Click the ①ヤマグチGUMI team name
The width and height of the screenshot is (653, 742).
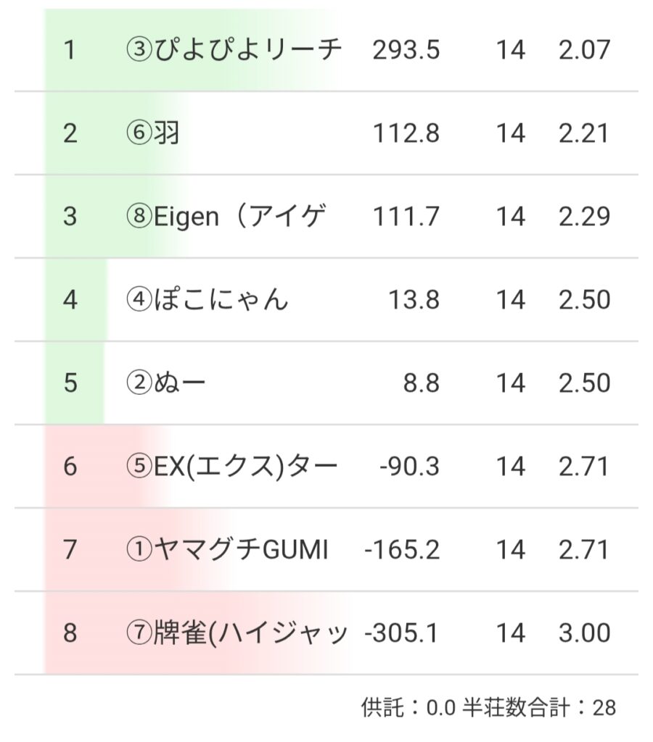click(227, 550)
